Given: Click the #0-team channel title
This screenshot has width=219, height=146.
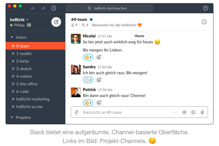Looking at the screenshot, I should pos(79,19).
